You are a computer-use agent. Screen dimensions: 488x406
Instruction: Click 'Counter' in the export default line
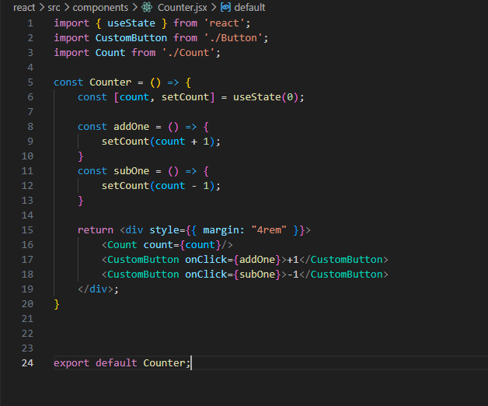coord(164,363)
